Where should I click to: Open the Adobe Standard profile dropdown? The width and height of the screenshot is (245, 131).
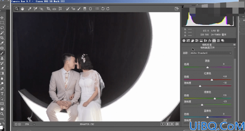(211, 53)
